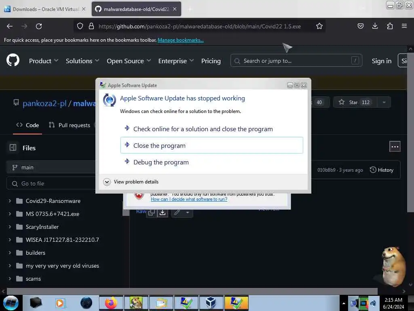The image size is (414, 311).
Task: Open the media player taskbar icon
Action: tap(60, 303)
